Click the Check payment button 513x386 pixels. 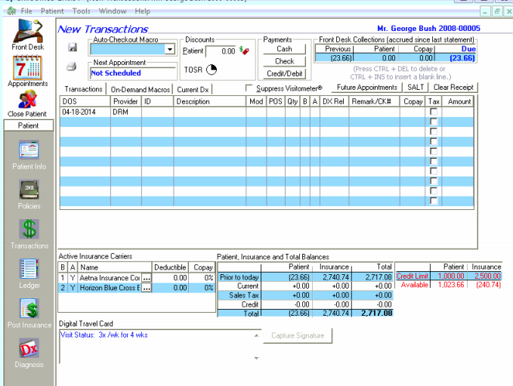click(284, 61)
